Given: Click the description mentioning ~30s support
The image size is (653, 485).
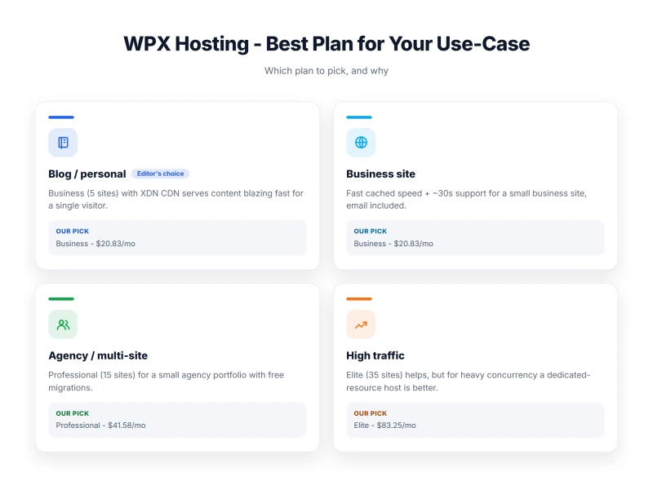Looking at the screenshot, I should [466, 199].
